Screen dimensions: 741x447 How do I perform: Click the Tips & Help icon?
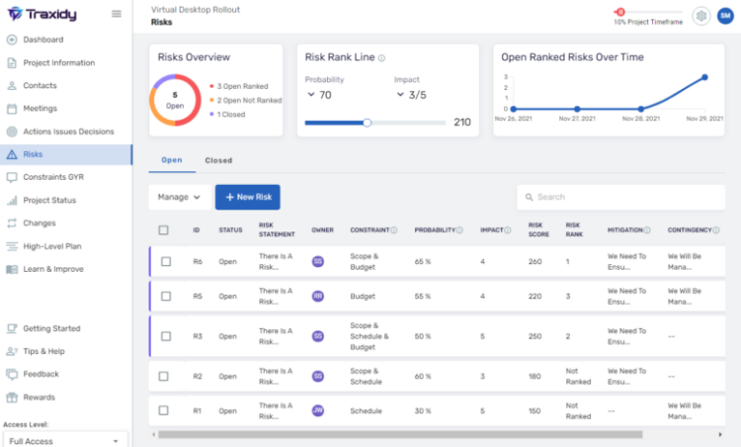(x=12, y=351)
